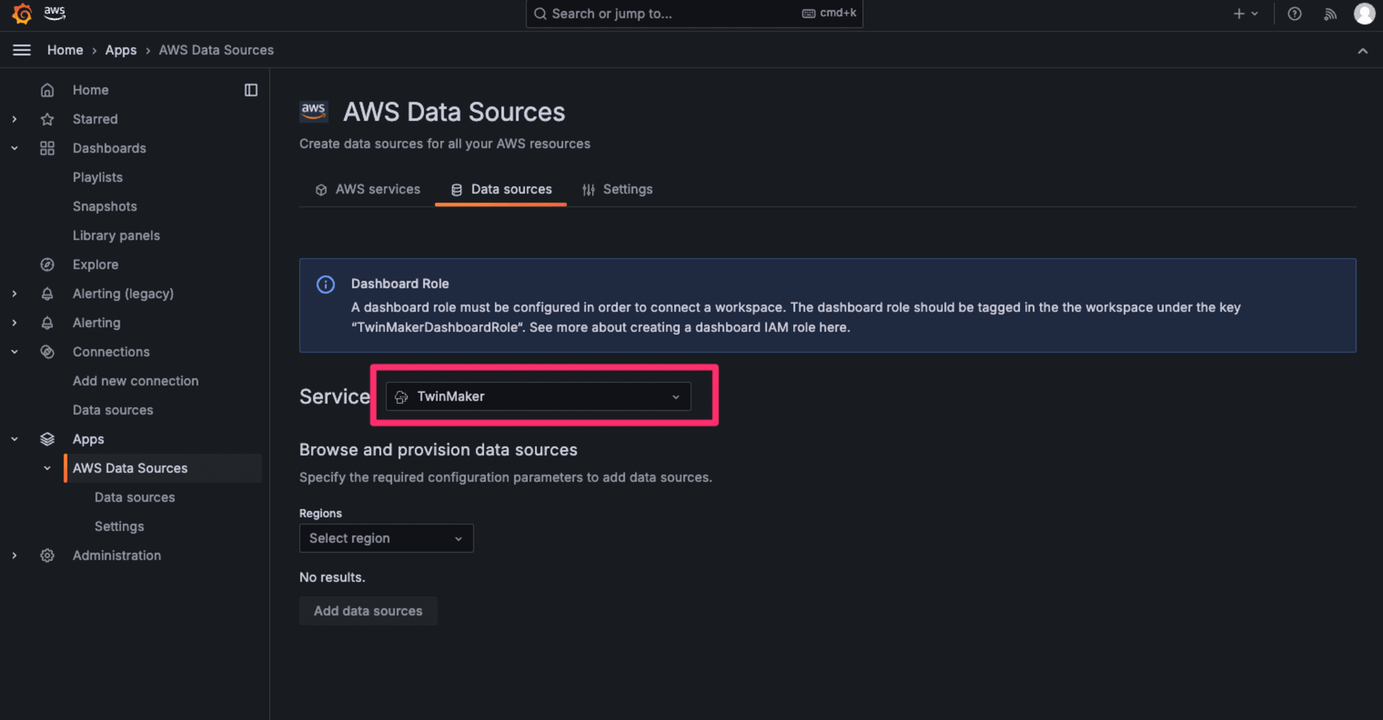Image resolution: width=1383 pixels, height=720 pixels.
Task: Click the AWS Data Sources breadcrumb
Action: click(x=216, y=50)
